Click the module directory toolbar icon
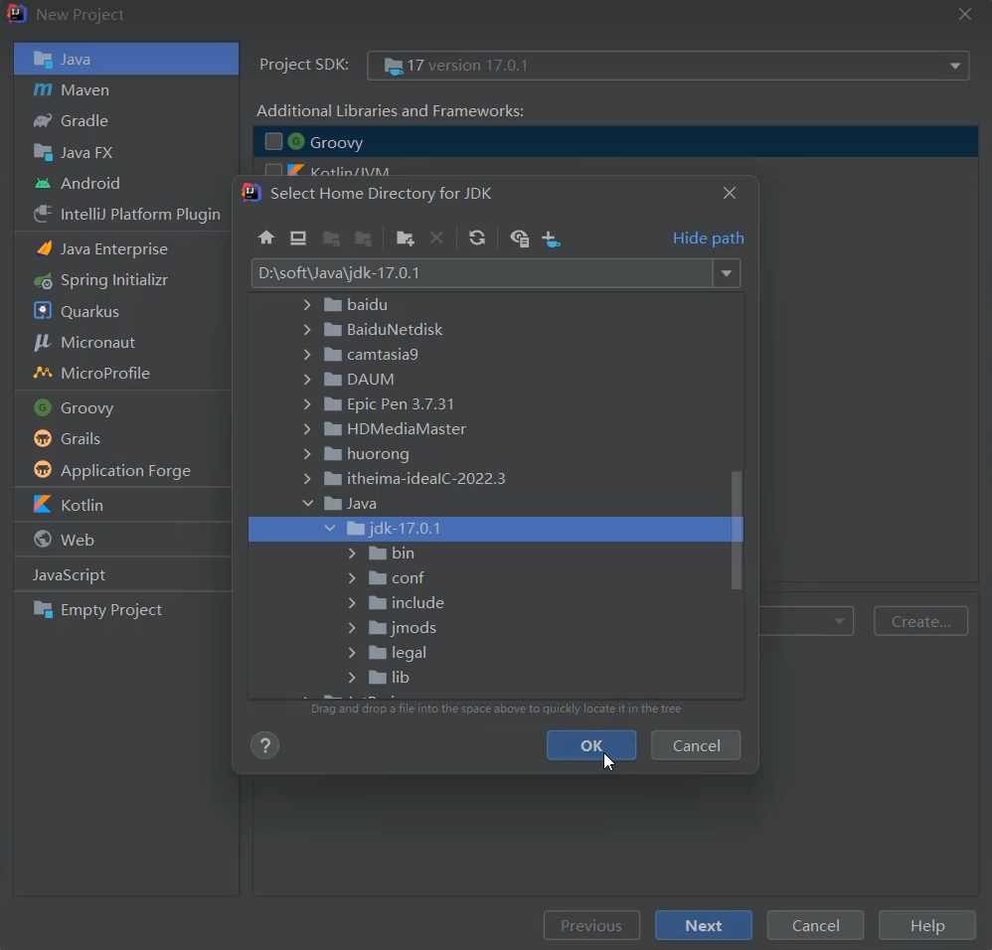 [363, 237]
